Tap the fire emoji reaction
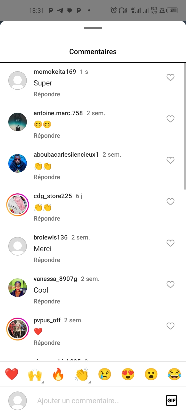Viewport: 186px width, 414px height. pos(58,374)
